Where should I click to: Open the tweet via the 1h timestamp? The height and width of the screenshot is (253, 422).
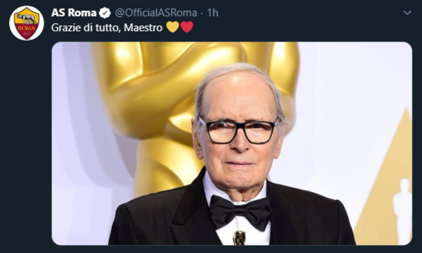click(212, 13)
